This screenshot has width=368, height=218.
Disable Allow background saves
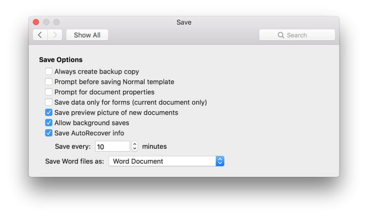[x=49, y=123]
